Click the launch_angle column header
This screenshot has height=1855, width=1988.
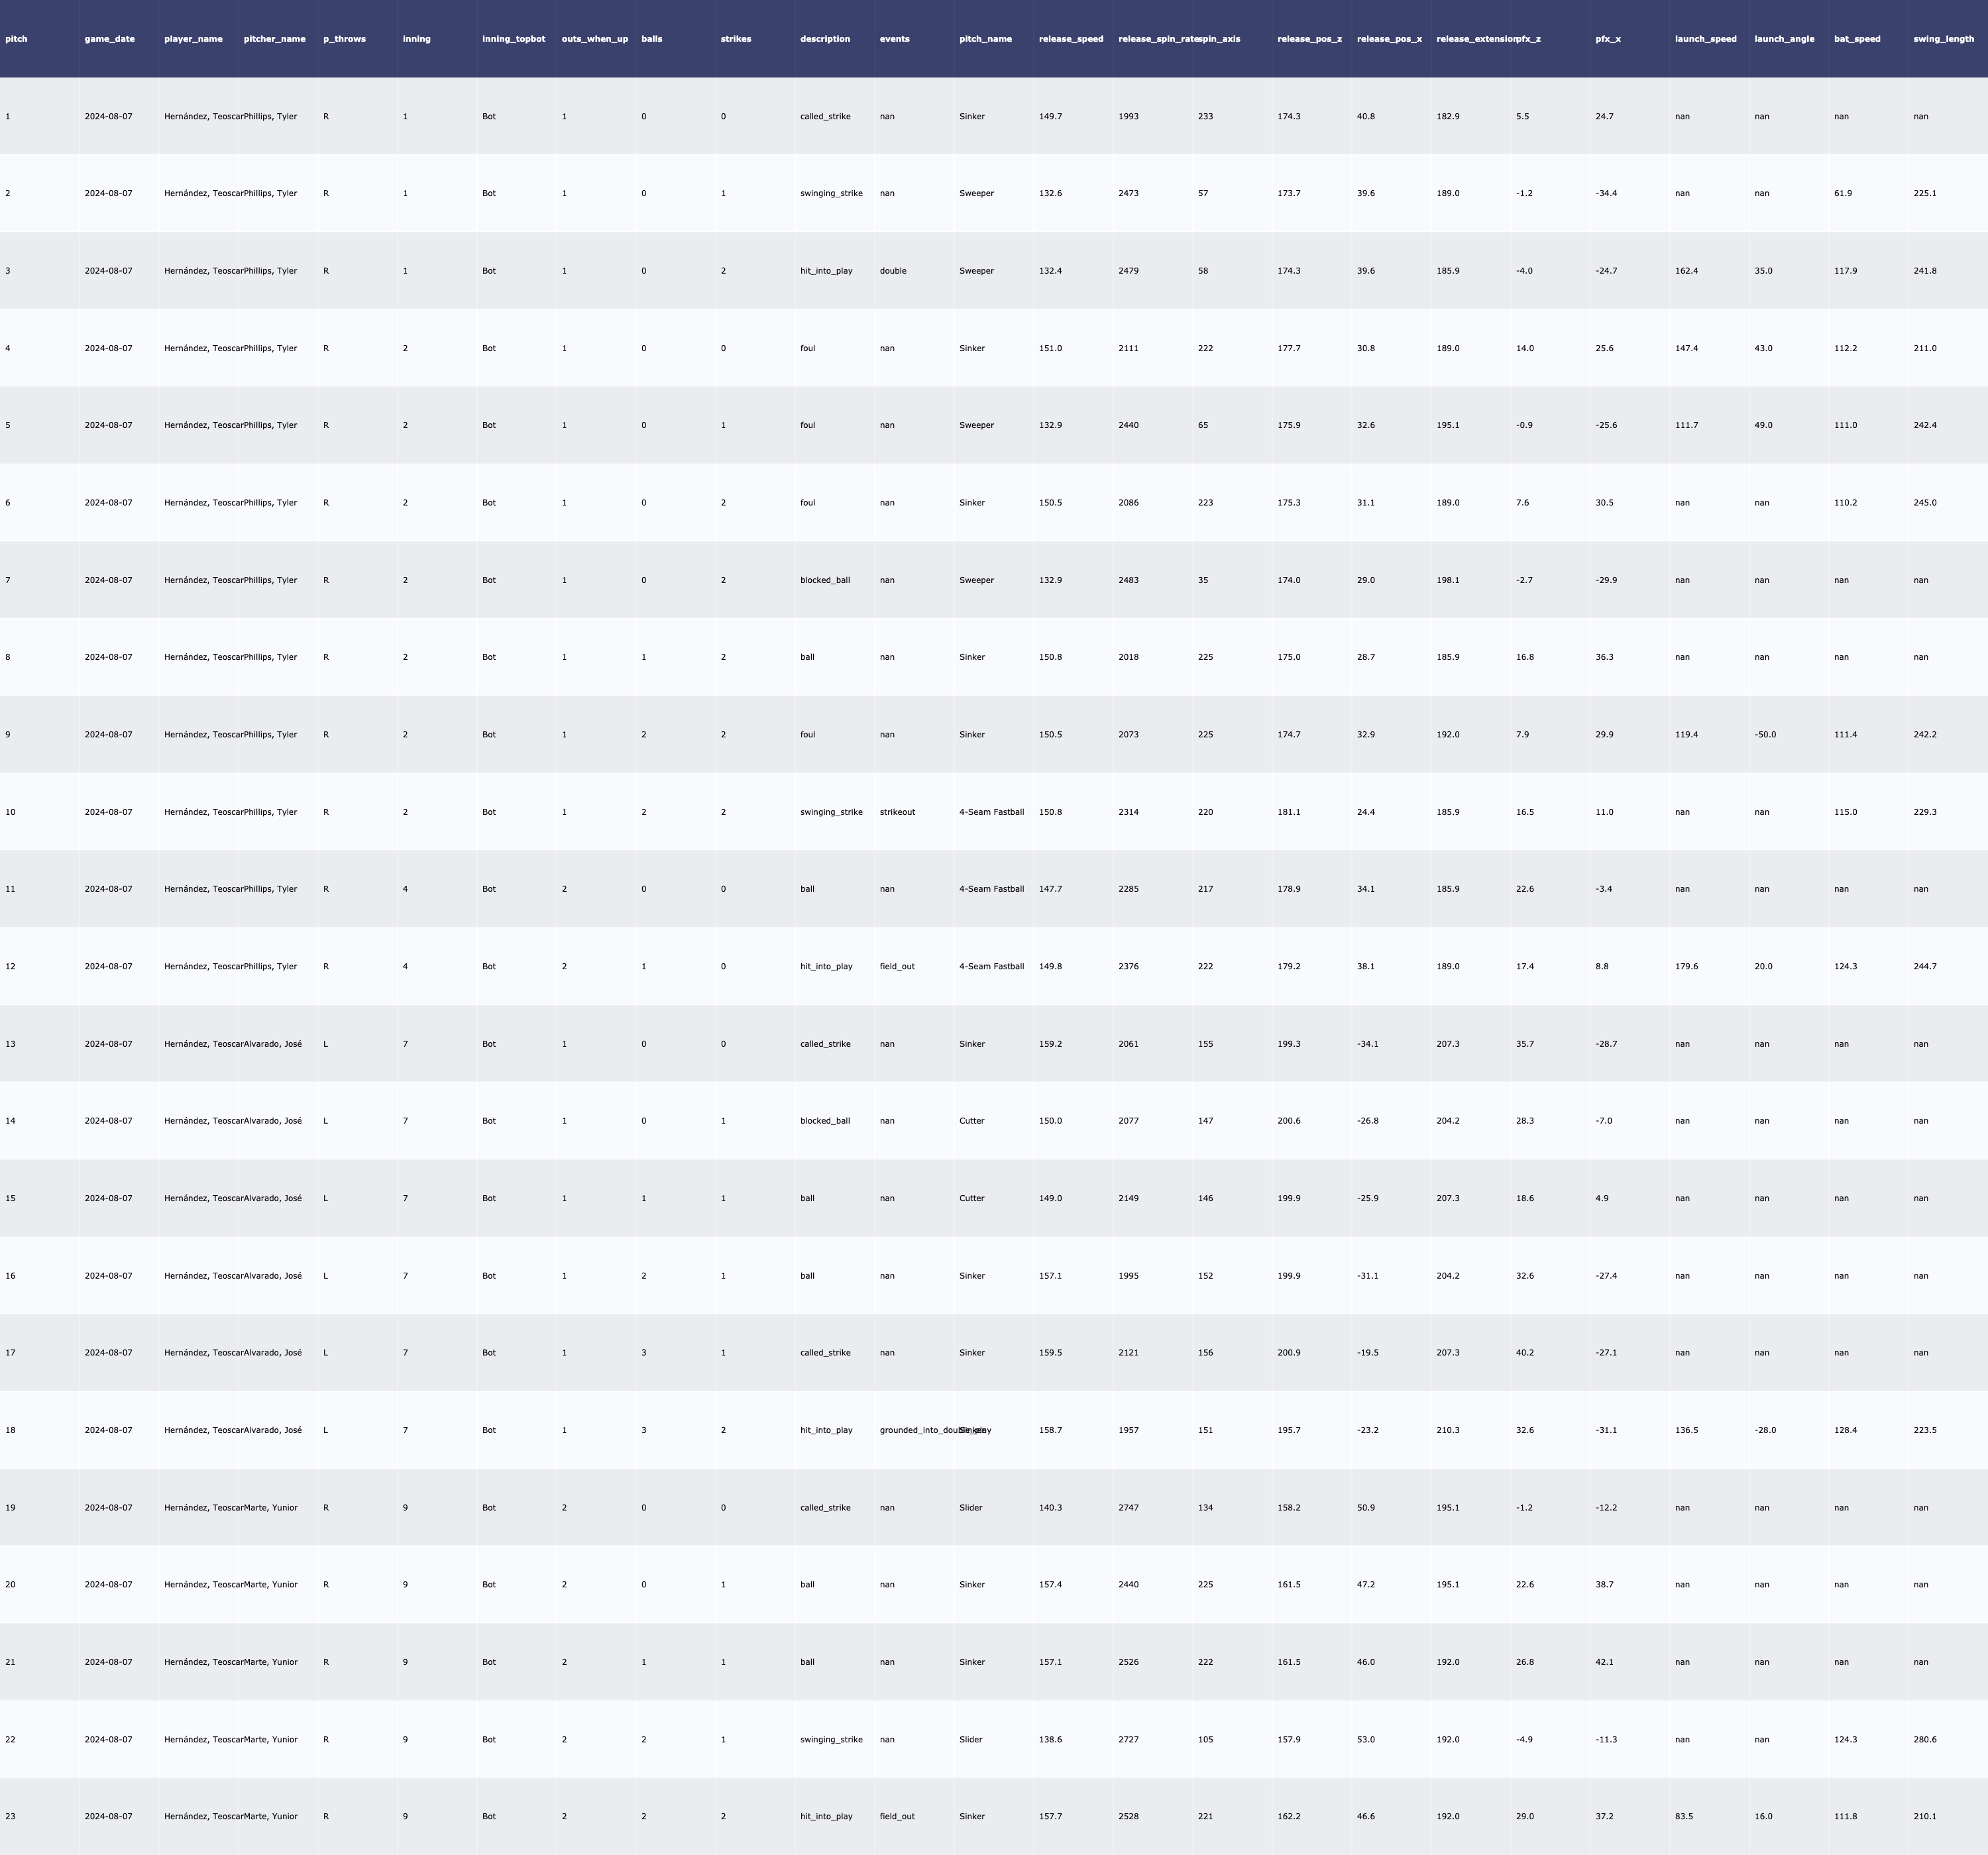pyautogui.click(x=1784, y=39)
